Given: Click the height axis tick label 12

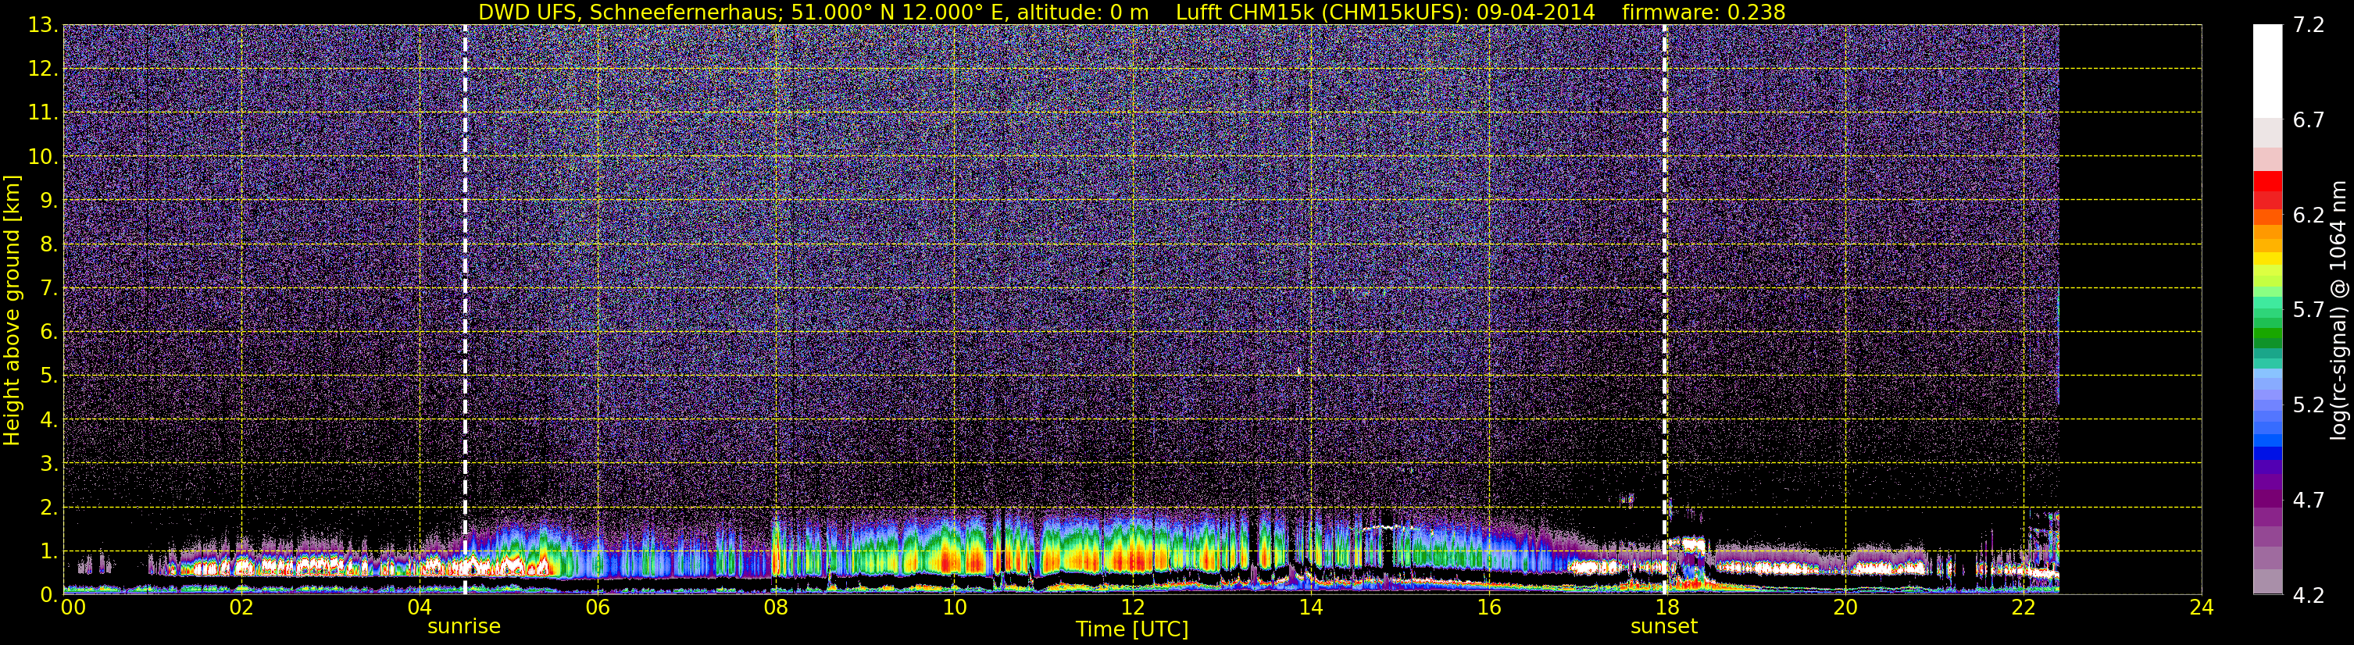Looking at the screenshot, I should (42, 69).
